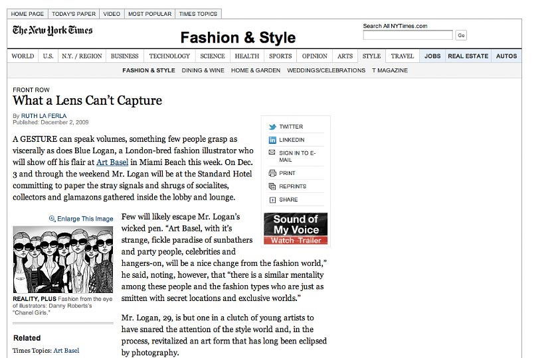The height and width of the screenshot is (358, 554).
Task: Click the Share link text
Action: [288, 200]
